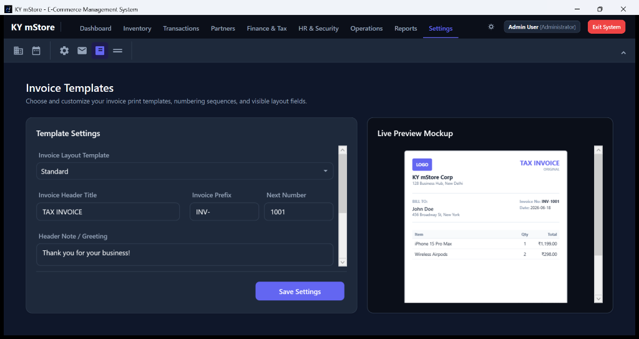Click the 'Live Preview Mockup' panel title
Screen dimensions: 639x339
(415, 134)
